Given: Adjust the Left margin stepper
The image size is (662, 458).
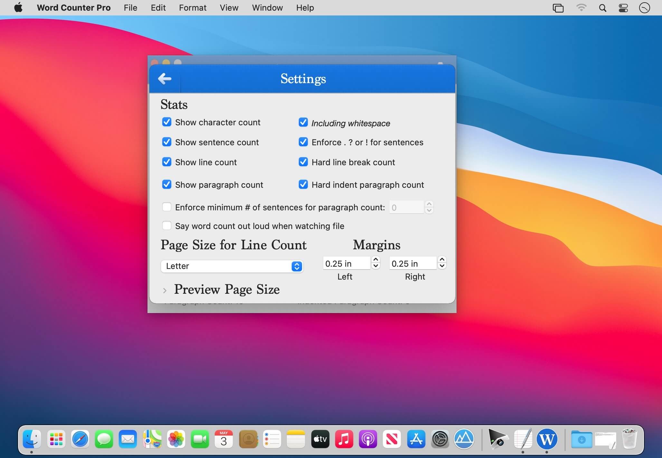Looking at the screenshot, I should point(375,263).
